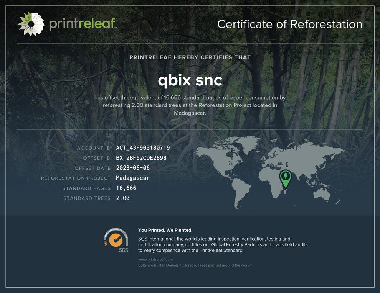Click the offset date 2023-06-06

[133, 168]
